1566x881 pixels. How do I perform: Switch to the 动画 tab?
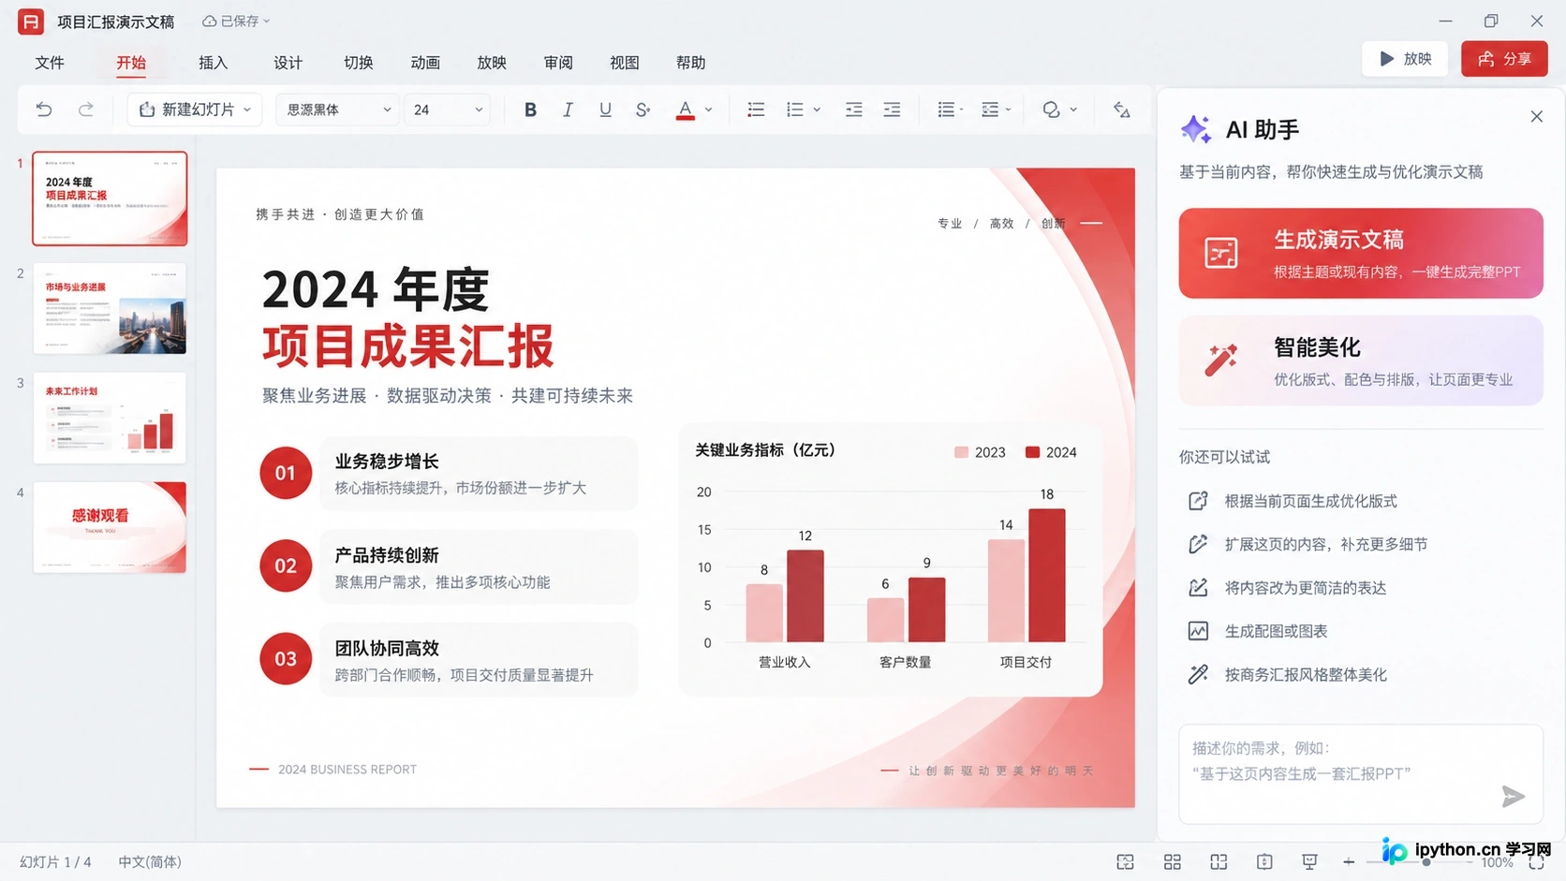tap(425, 63)
